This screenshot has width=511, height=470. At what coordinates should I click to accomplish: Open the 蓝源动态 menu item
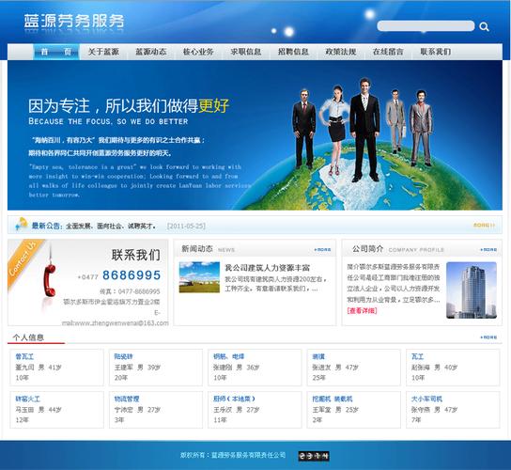[151, 52]
